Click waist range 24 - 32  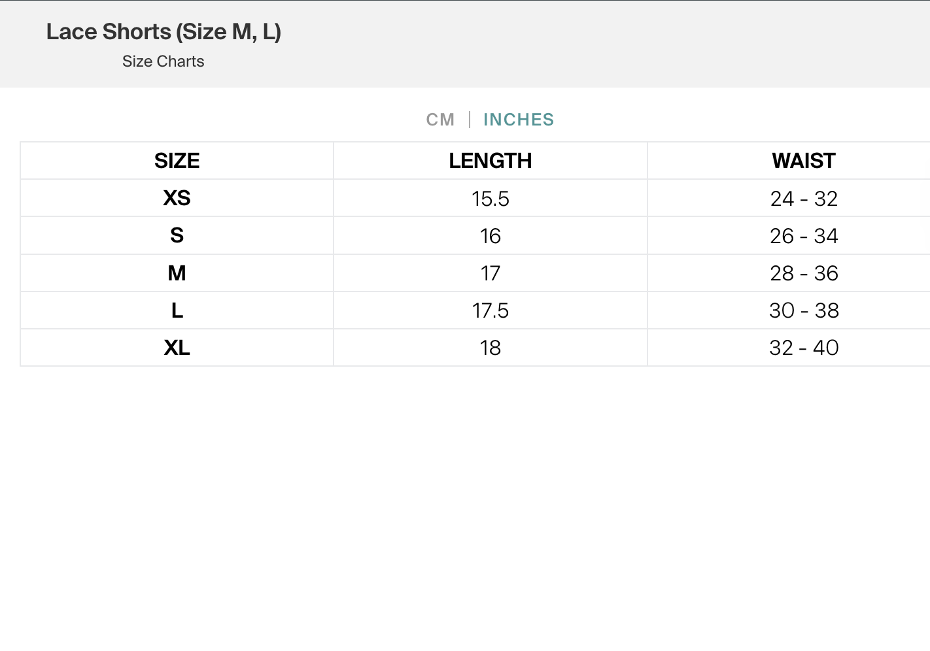(804, 199)
